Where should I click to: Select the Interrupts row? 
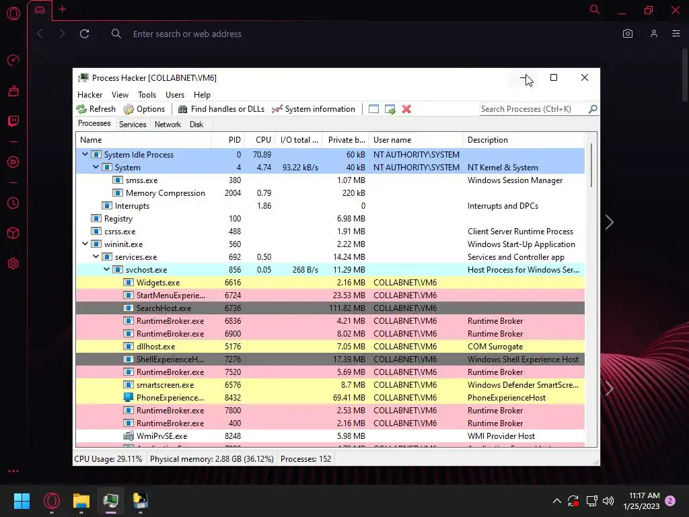[x=330, y=206]
